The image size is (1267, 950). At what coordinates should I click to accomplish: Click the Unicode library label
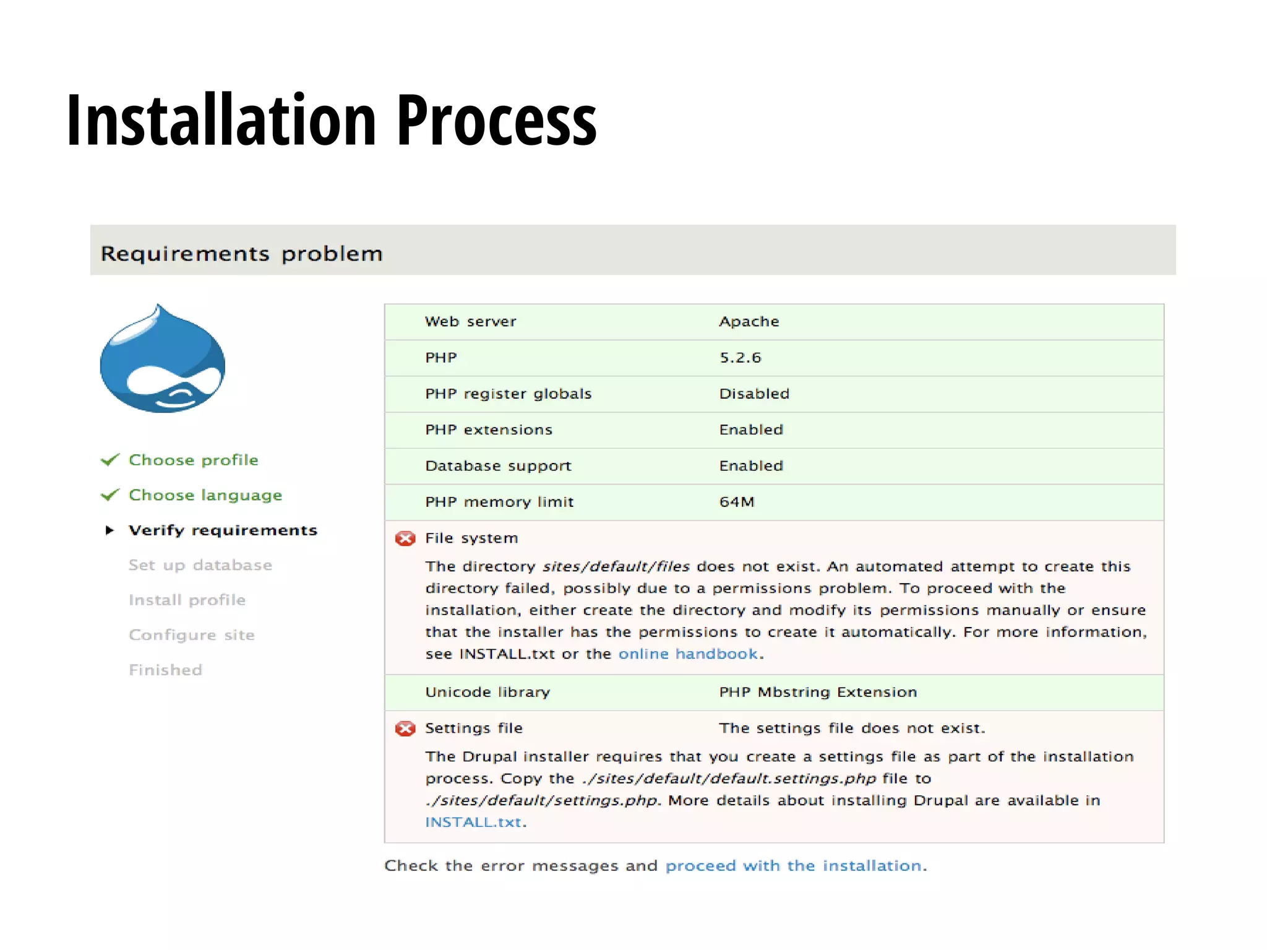(487, 692)
